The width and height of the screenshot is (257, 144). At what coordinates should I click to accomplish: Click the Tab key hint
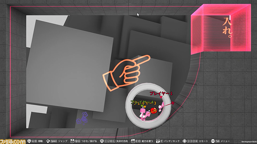217,141
